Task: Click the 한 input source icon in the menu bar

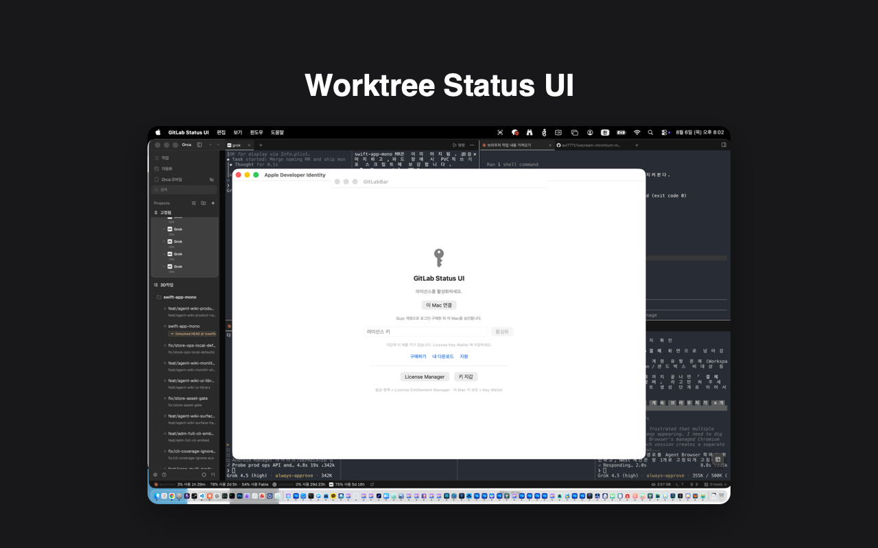Action: tap(605, 132)
